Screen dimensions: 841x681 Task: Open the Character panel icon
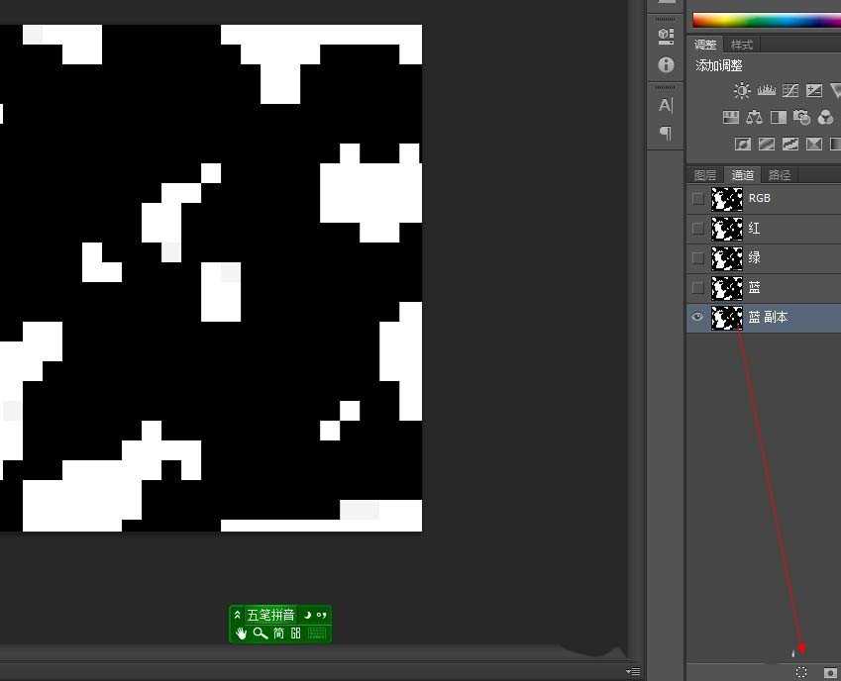coord(666,105)
